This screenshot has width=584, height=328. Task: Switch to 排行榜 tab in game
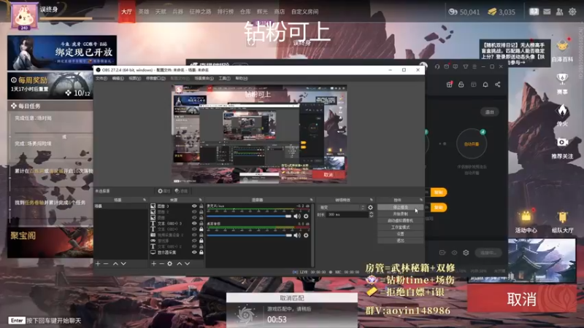click(226, 12)
